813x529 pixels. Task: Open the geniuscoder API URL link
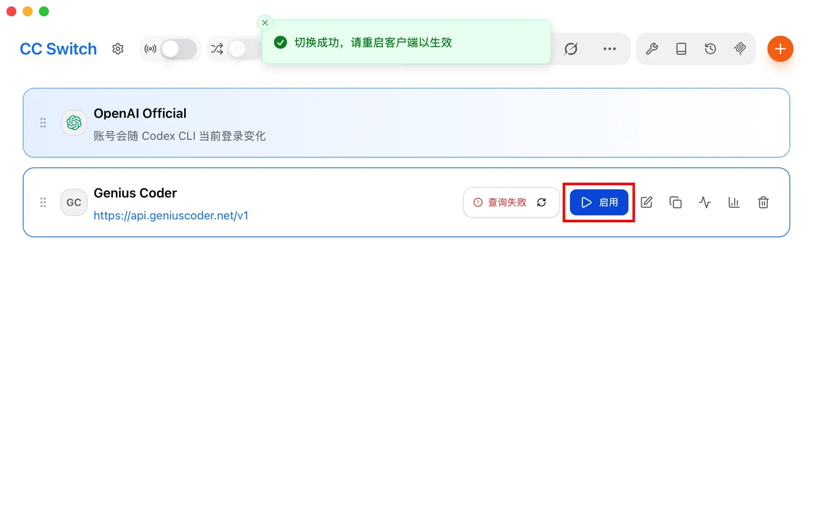point(171,215)
